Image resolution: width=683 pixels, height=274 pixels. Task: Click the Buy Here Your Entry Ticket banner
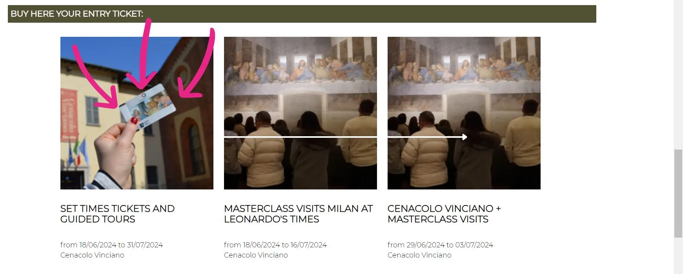302,14
